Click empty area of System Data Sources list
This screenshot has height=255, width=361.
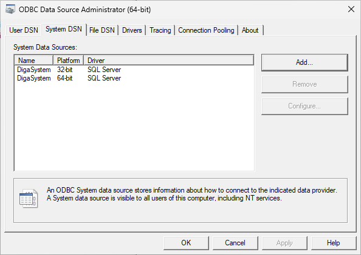pyautogui.click(x=134, y=126)
